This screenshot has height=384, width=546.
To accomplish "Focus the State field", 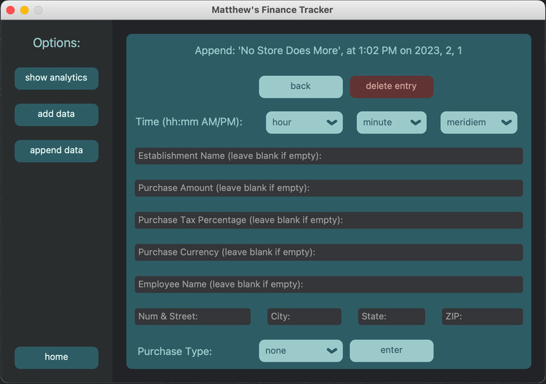I will tap(392, 316).
